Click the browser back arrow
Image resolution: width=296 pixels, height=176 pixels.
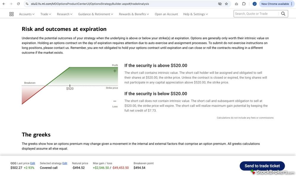coord(4,4)
